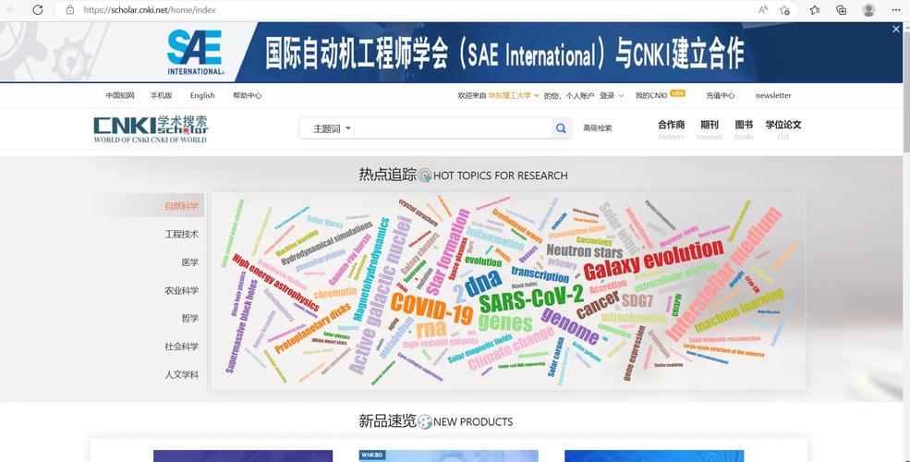Click Climate change hot topic
This screenshot has width=910, height=462.
coord(511,349)
